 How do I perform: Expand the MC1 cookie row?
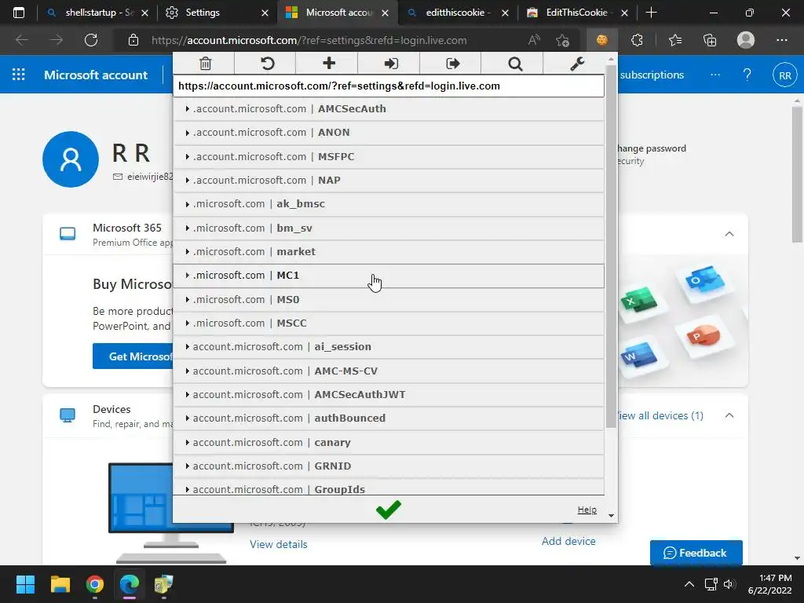(x=389, y=276)
